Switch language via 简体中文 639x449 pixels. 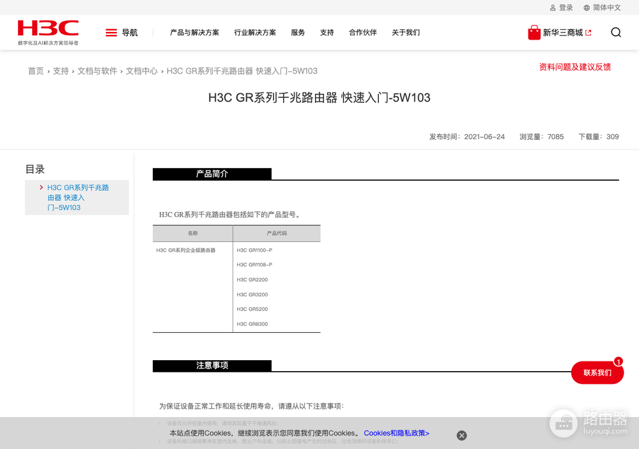(607, 8)
